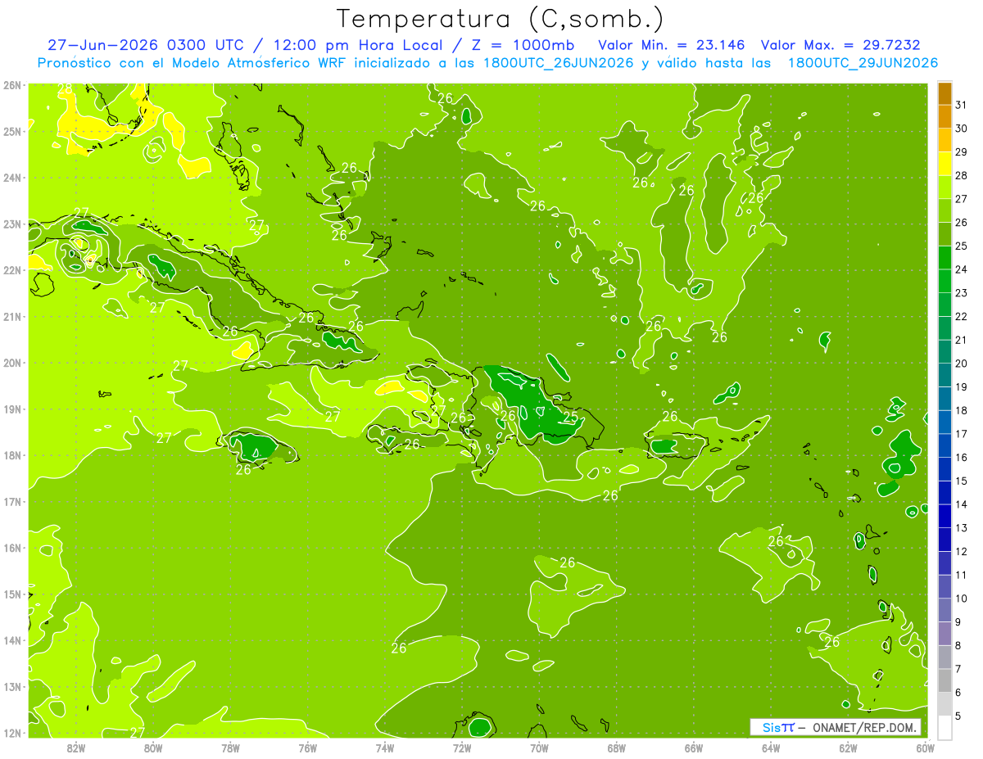This screenshot has width=983, height=759.
Task: Click the "Z = 1000mb" level text
Action: point(523,45)
